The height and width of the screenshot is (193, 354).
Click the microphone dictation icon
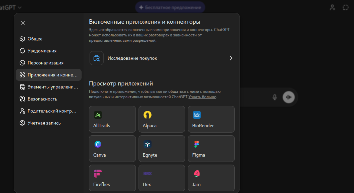pos(275,97)
